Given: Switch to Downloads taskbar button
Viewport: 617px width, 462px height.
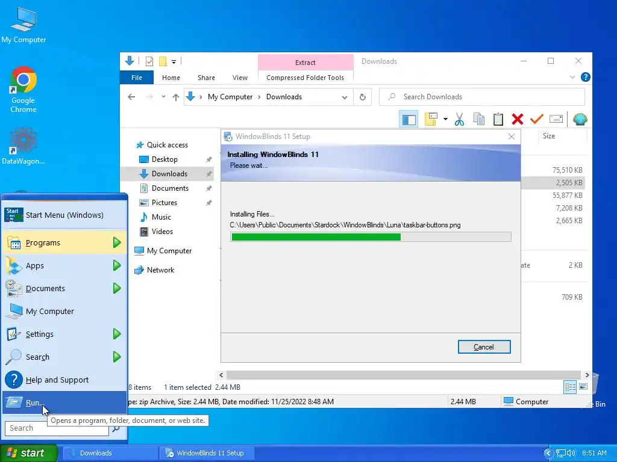Looking at the screenshot, I should [110, 453].
